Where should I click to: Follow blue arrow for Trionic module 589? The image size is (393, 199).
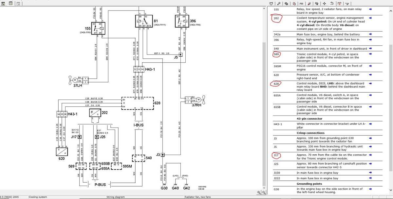(x=370, y=54)
